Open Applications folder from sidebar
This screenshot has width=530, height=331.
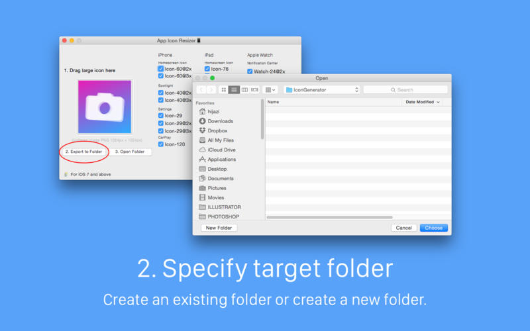[x=221, y=160]
